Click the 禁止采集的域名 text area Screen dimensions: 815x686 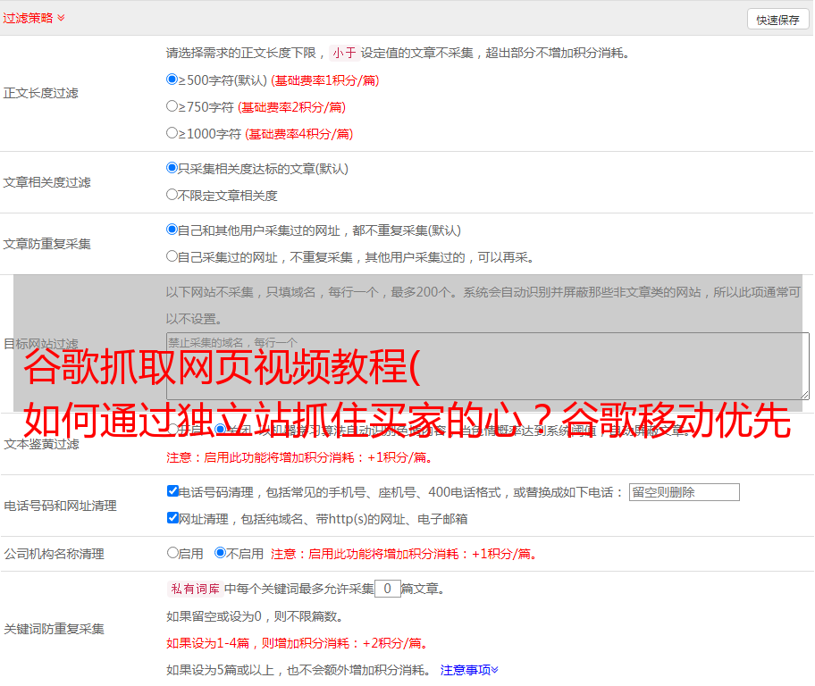click(x=487, y=365)
